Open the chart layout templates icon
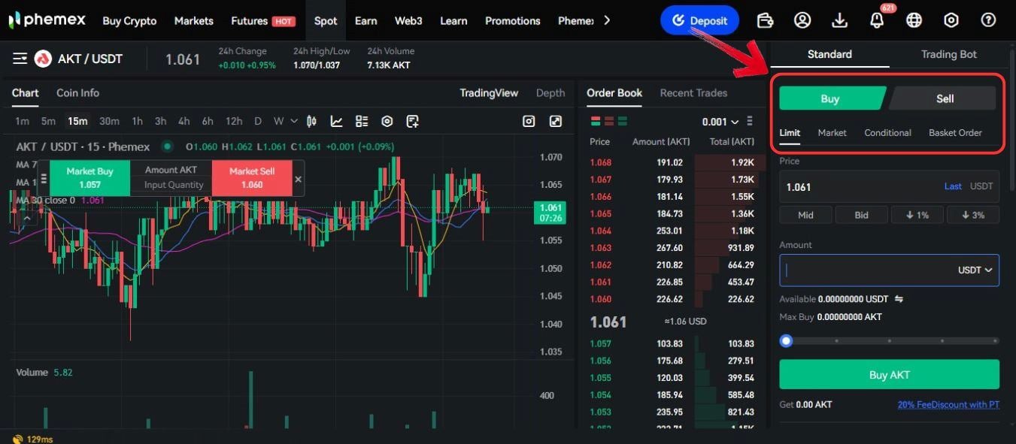The height and width of the screenshot is (444, 1016). tap(362, 121)
